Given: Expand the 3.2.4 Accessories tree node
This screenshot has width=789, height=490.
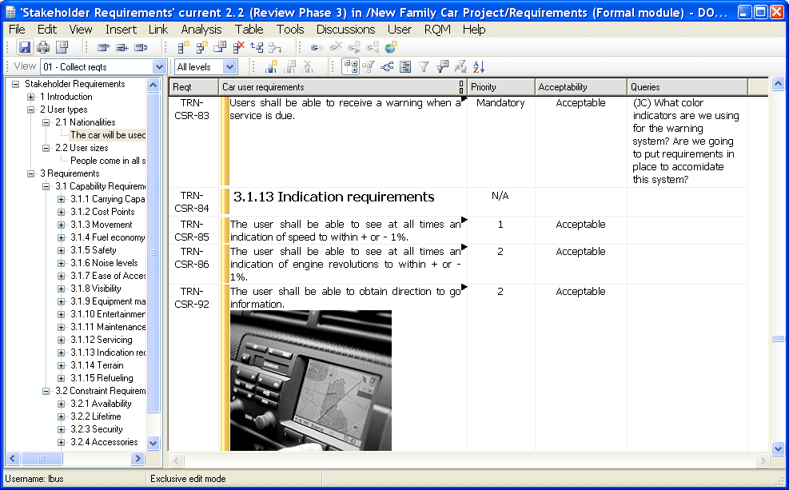Looking at the screenshot, I should click(x=60, y=442).
